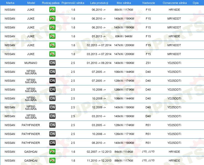Click the petrol icon in the QASHQAI 86kW / 117KM row
The width and height of the screenshot is (204, 165).
coord(52,161)
